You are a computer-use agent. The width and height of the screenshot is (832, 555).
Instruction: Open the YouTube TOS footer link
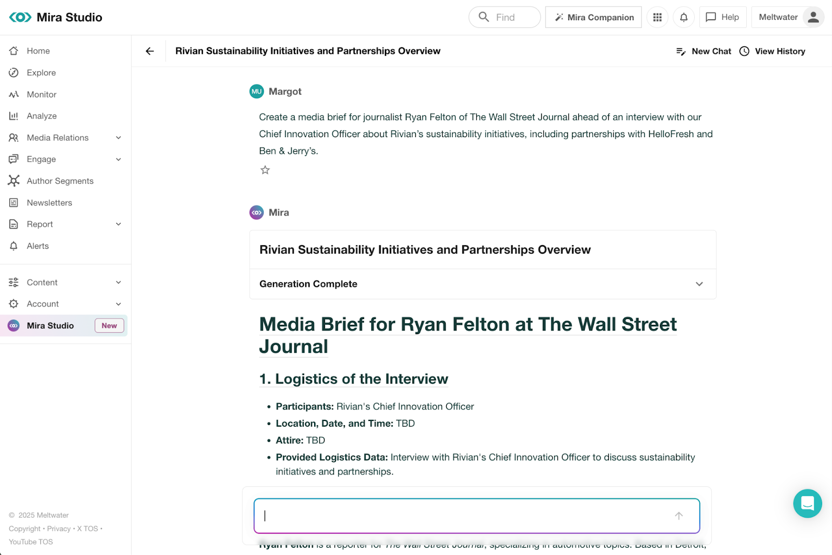(31, 541)
